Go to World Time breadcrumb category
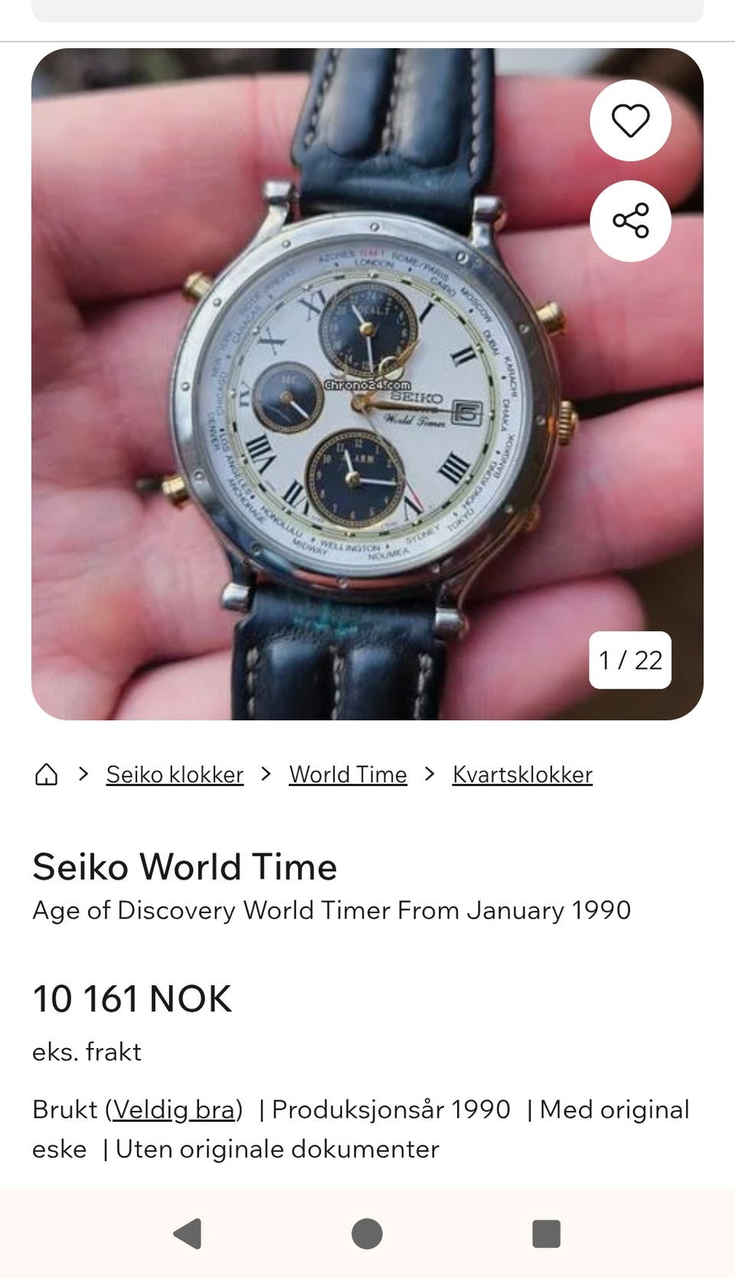735x1278 pixels. pyautogui.click(x=348, y=775)
